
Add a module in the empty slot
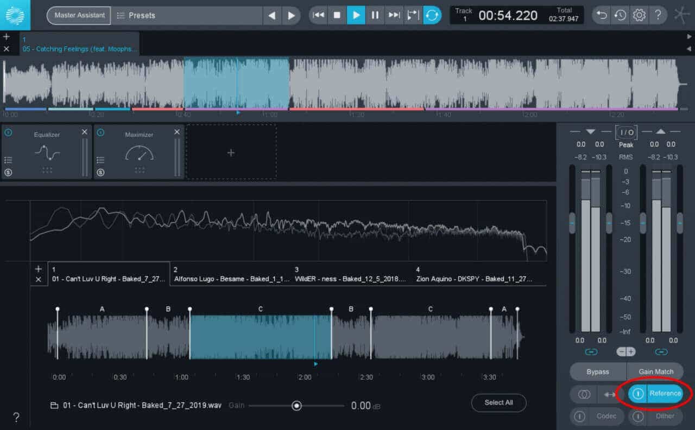point(231,152)
